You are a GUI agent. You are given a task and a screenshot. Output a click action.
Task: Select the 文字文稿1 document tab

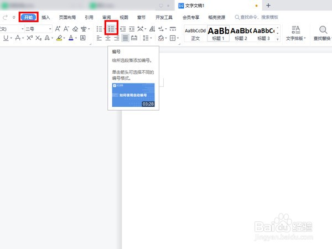coord(218,6)
